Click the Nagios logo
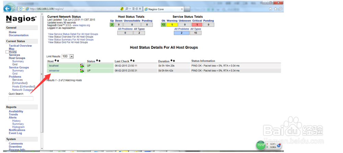 [21, 19]
